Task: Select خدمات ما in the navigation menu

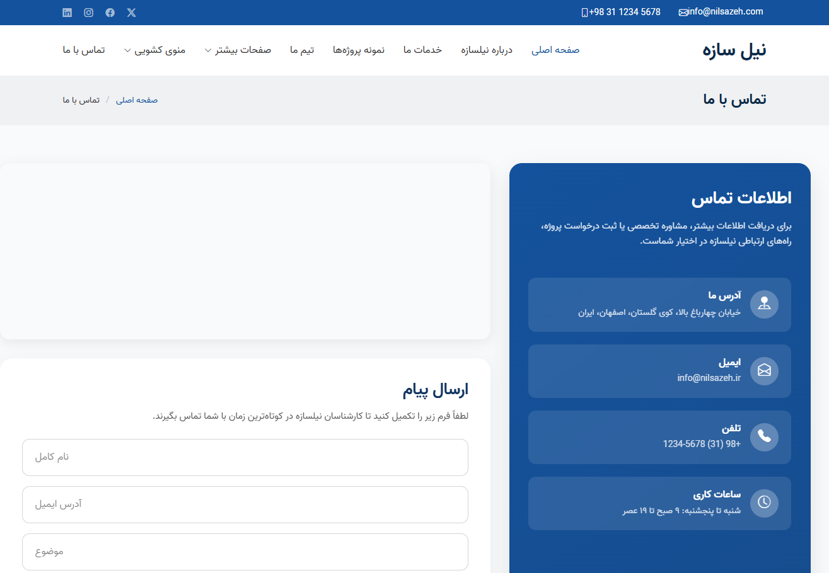Action: [422, 50]
